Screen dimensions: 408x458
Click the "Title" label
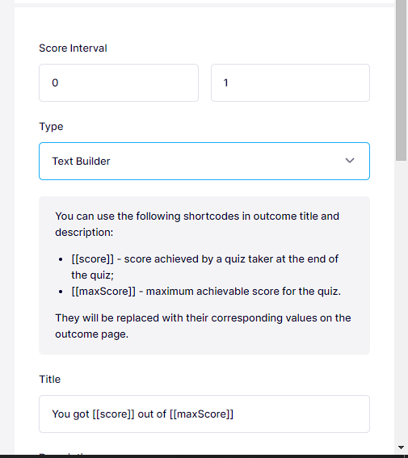[50, 380]
